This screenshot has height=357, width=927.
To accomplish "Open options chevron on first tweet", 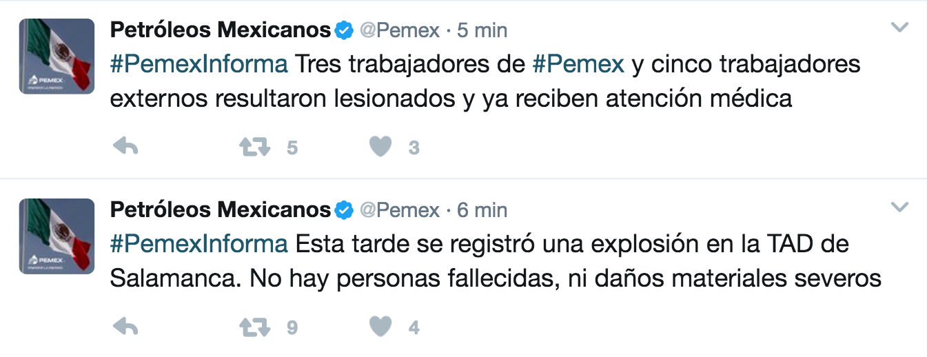I will 900,28.
